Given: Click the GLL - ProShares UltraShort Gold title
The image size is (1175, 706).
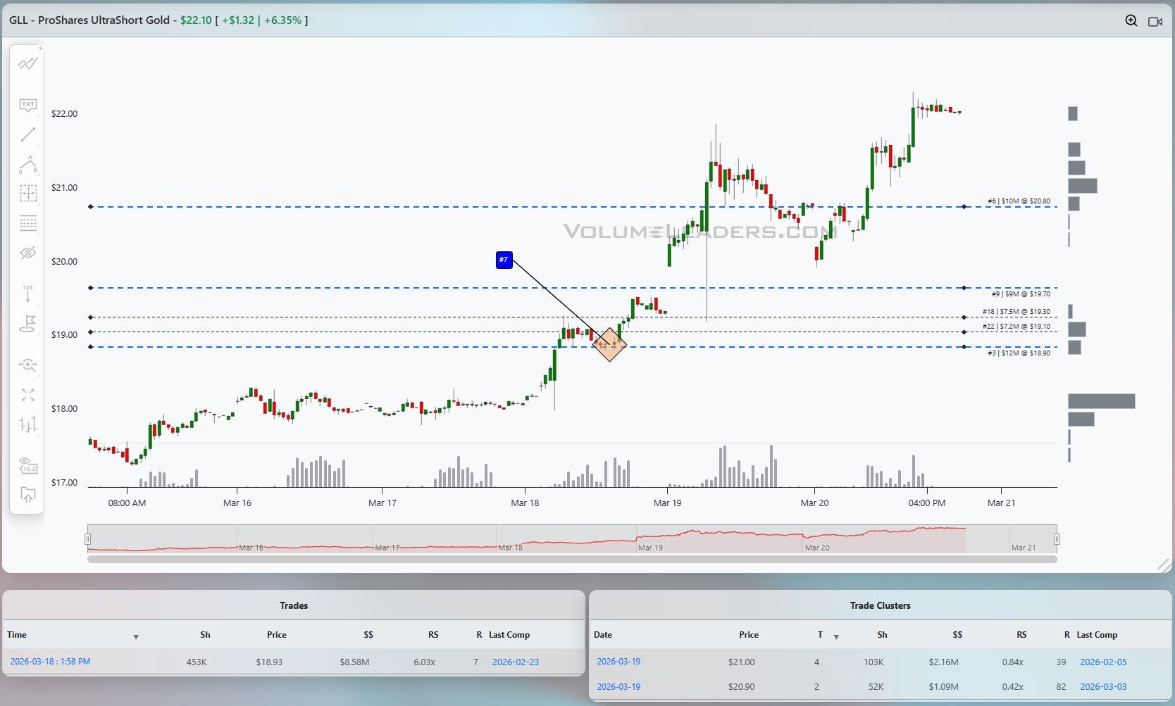Looking at the screenshot, I should (x=89, y=20).
